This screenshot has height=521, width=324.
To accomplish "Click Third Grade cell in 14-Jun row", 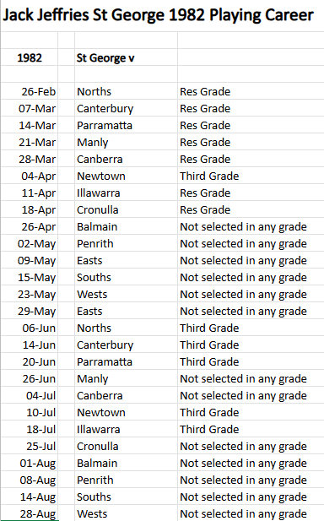I will (251, 345).
